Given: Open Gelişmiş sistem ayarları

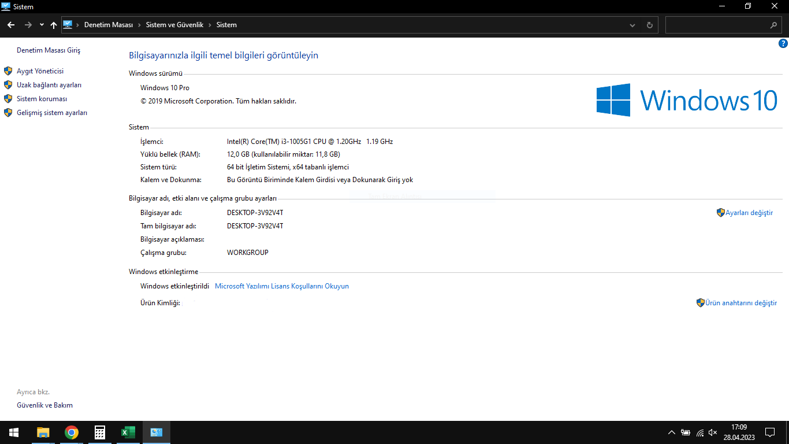Looking at the screenshot, I should tap(52, 113).
